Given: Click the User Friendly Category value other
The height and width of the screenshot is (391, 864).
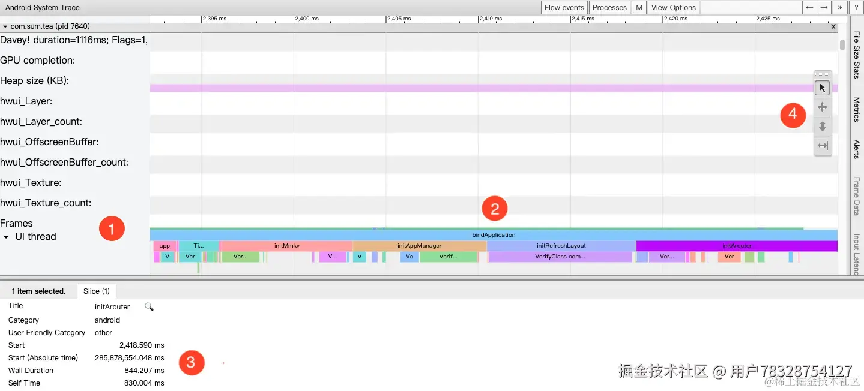Looking at the screenshot, I should click(x=104, y=333).
